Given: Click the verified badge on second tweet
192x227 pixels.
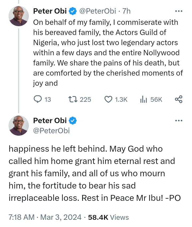Looking at the screenshot, I should point(73,121).
